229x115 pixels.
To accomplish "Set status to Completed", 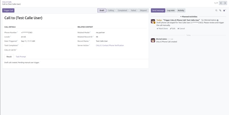I will 122,10.
